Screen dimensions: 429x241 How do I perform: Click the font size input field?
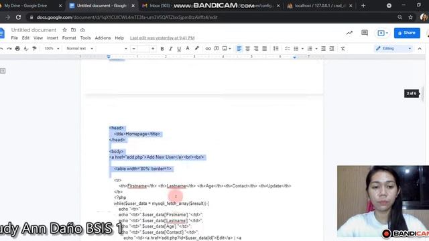pos(143,49)
